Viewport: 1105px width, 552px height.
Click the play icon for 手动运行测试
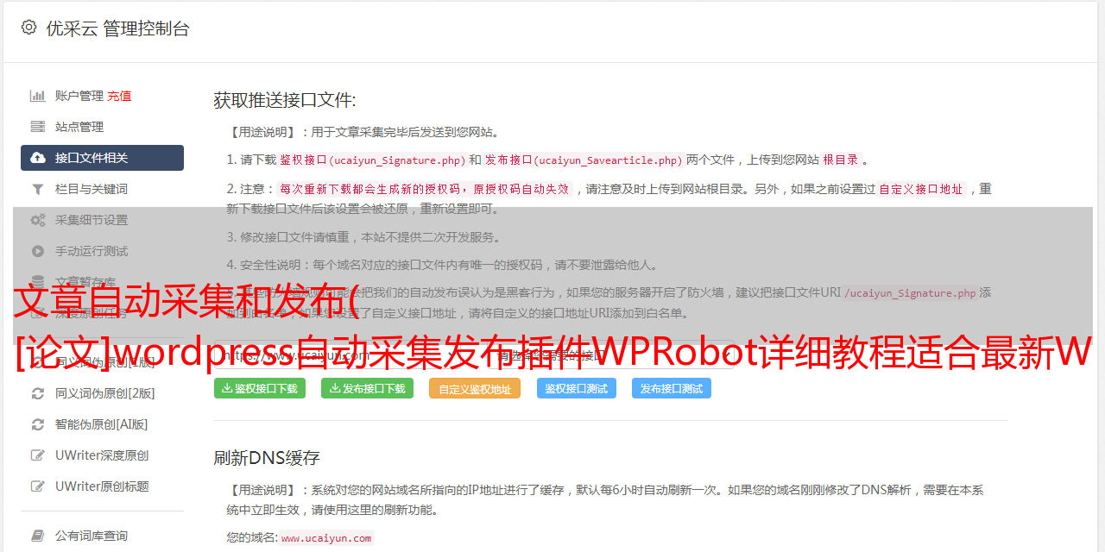(38, 251)
